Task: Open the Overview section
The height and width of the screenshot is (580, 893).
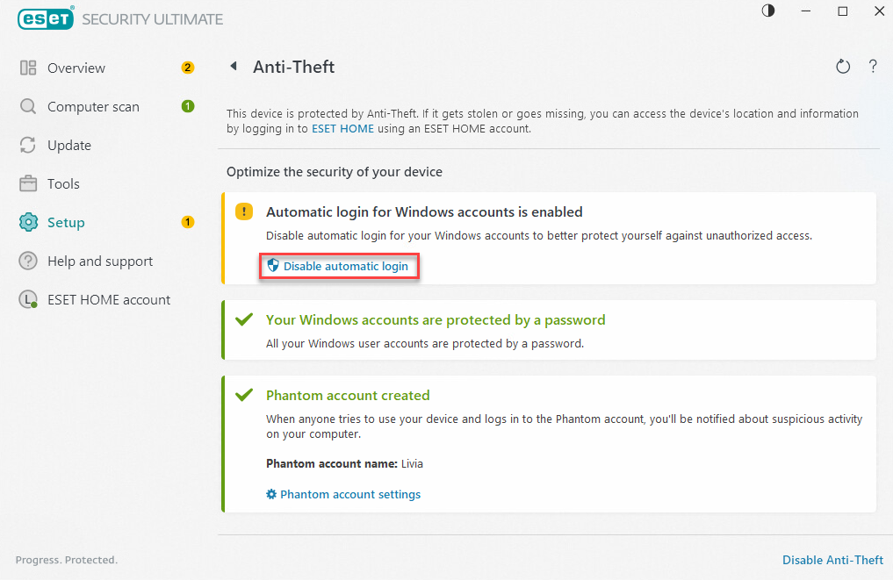Action: pyautogui.click(x=76, y=68)
